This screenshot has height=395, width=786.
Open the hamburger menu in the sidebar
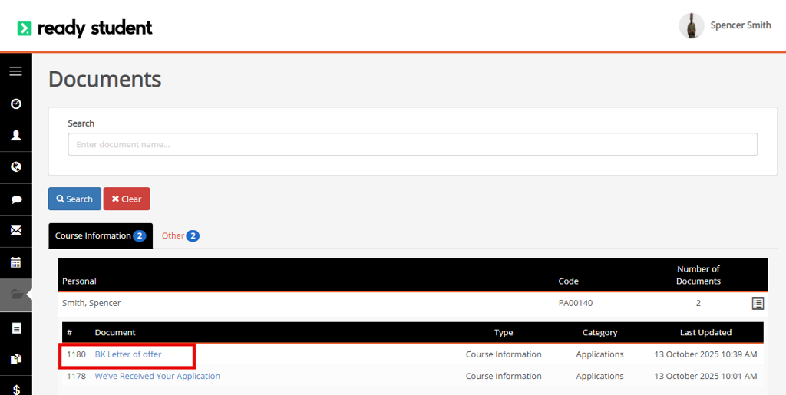pyautogui.click(x=15, y=71)
